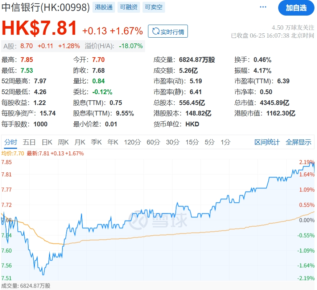Switch to the 季K chart tab

(96, 142)
